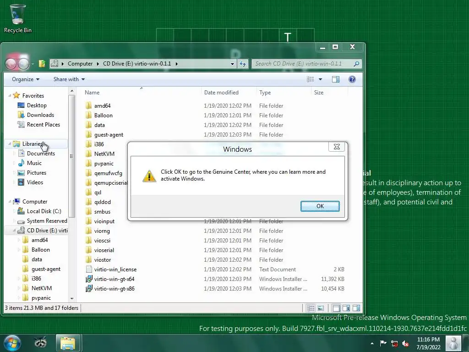Click navigation pane scroll down arrow
This screenshot has height=352, width=469.
click(72, 298)
